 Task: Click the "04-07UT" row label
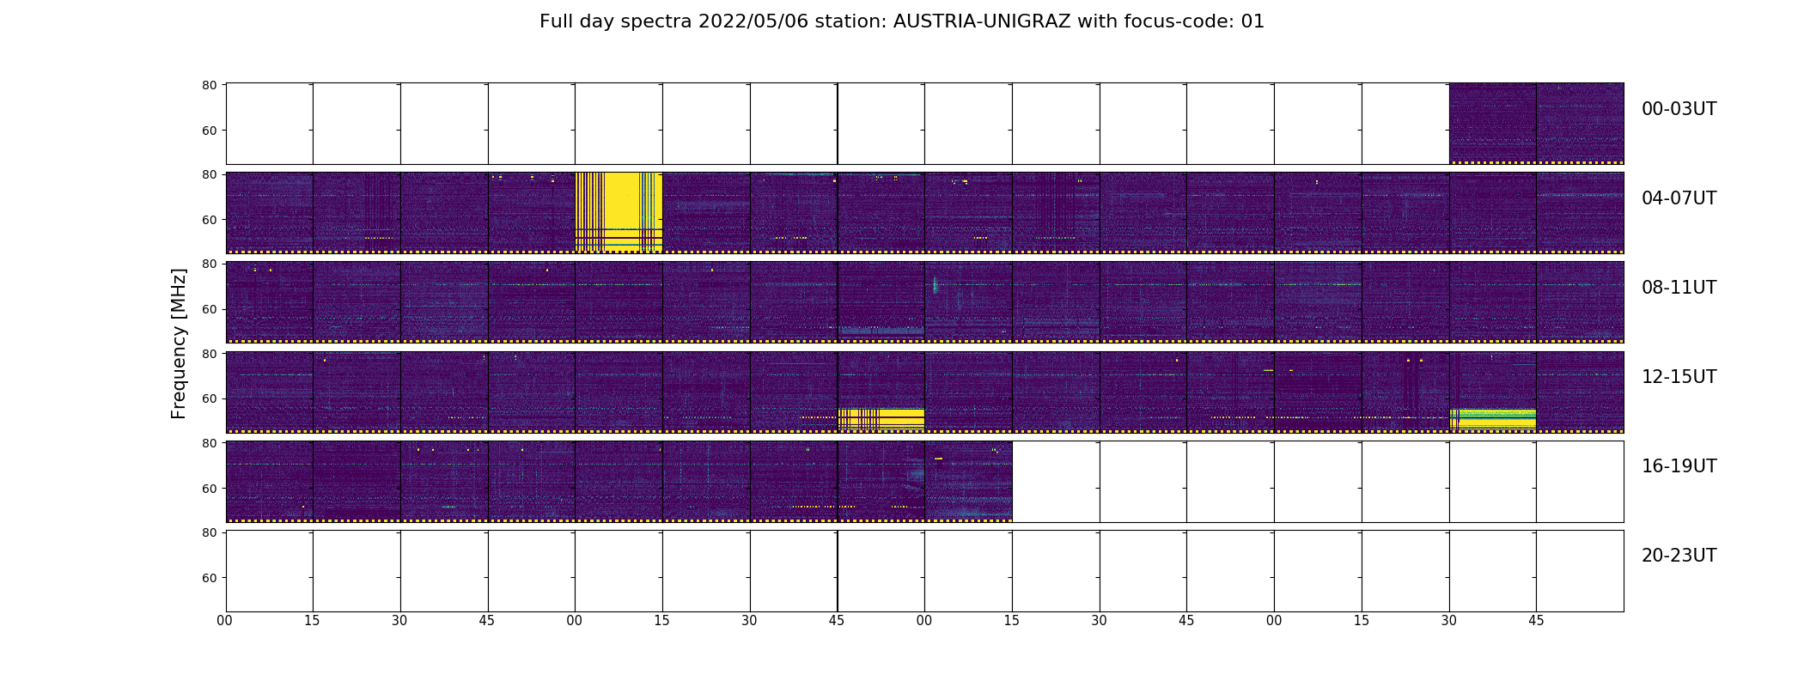1679,198
